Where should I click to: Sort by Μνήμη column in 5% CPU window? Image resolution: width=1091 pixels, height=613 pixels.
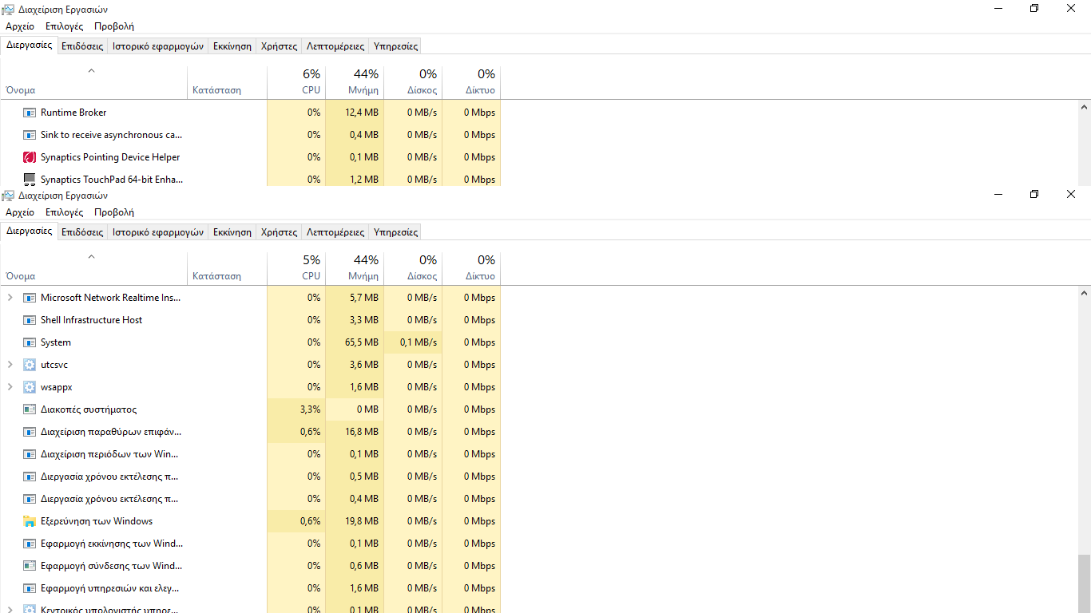coord(355,267)
